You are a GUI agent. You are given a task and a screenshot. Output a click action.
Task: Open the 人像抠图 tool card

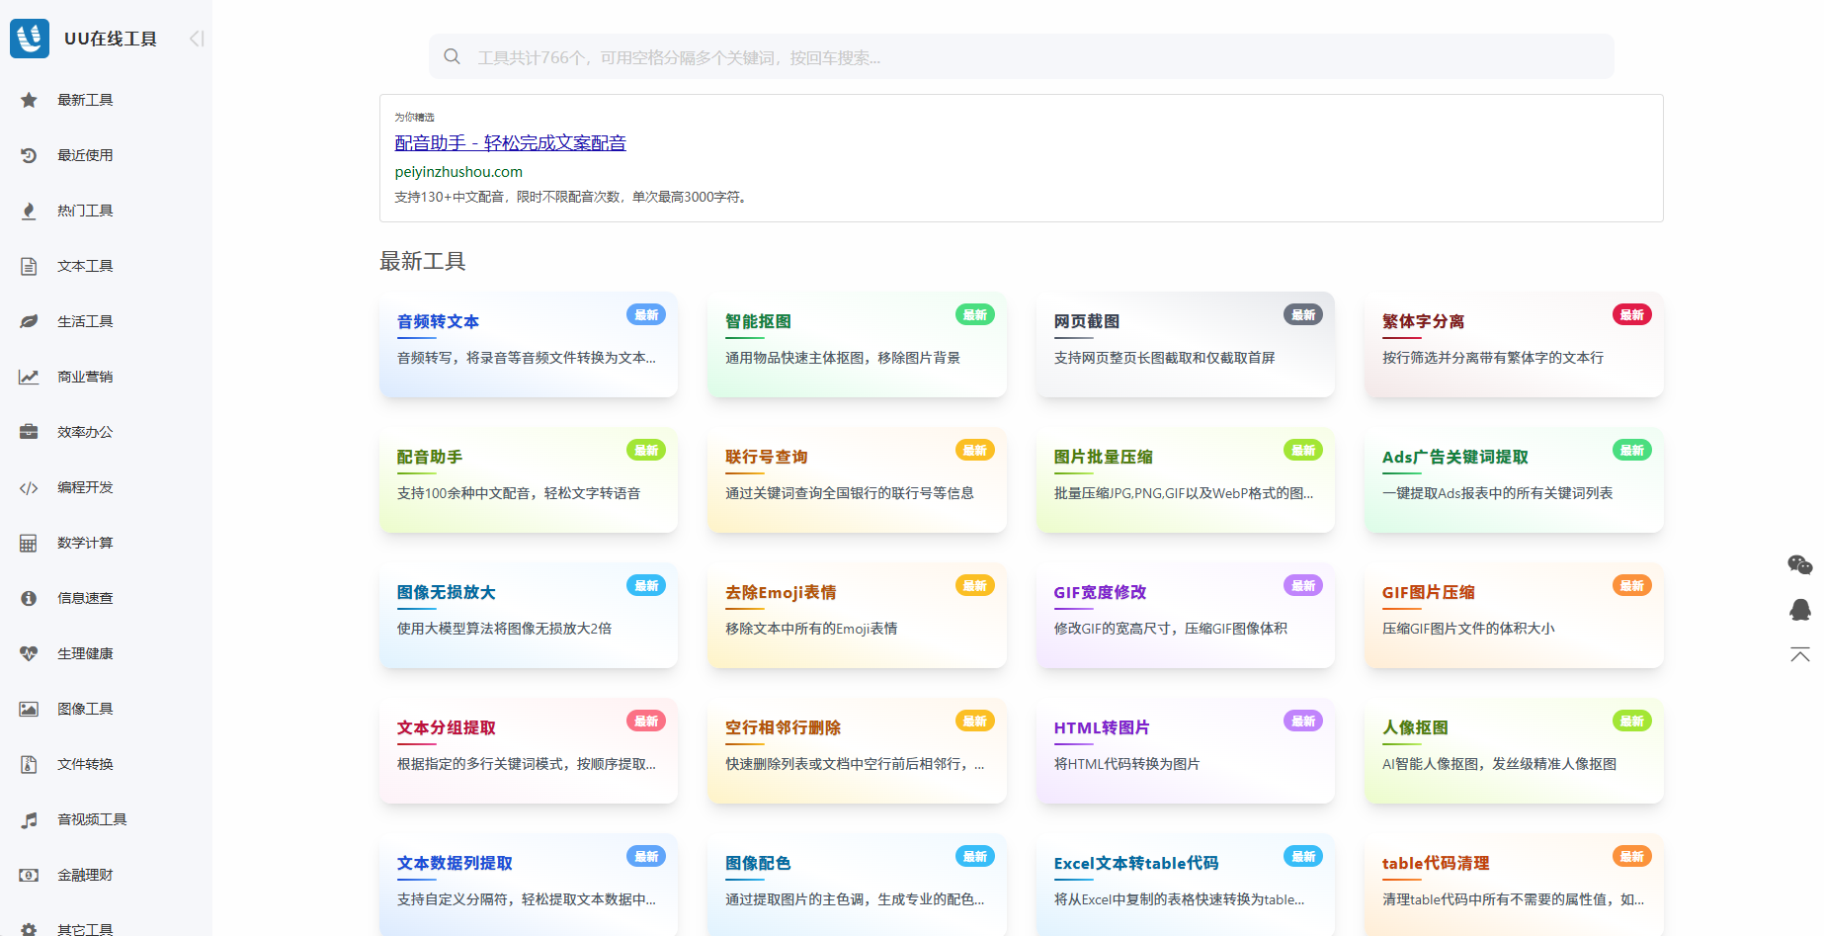pyautogui.click(x=1513, y=751)
